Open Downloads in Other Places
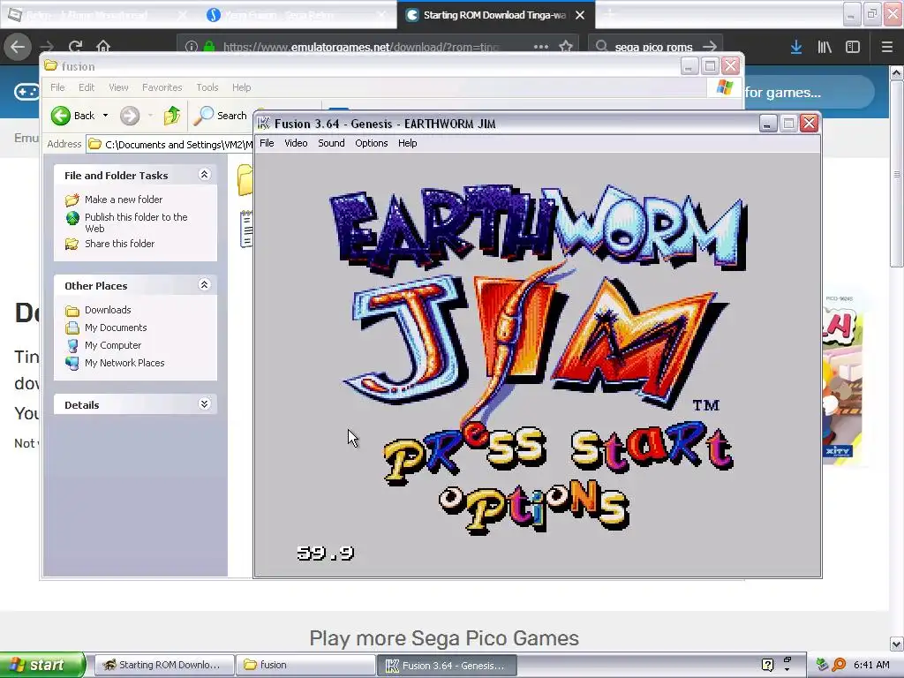Viewport: 904px width, 678px height. click(108, 310)
